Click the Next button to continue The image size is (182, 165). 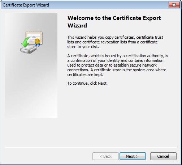click(x=133, y=156)
